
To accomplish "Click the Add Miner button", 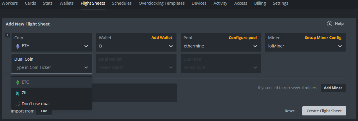I will pos(333,88).
